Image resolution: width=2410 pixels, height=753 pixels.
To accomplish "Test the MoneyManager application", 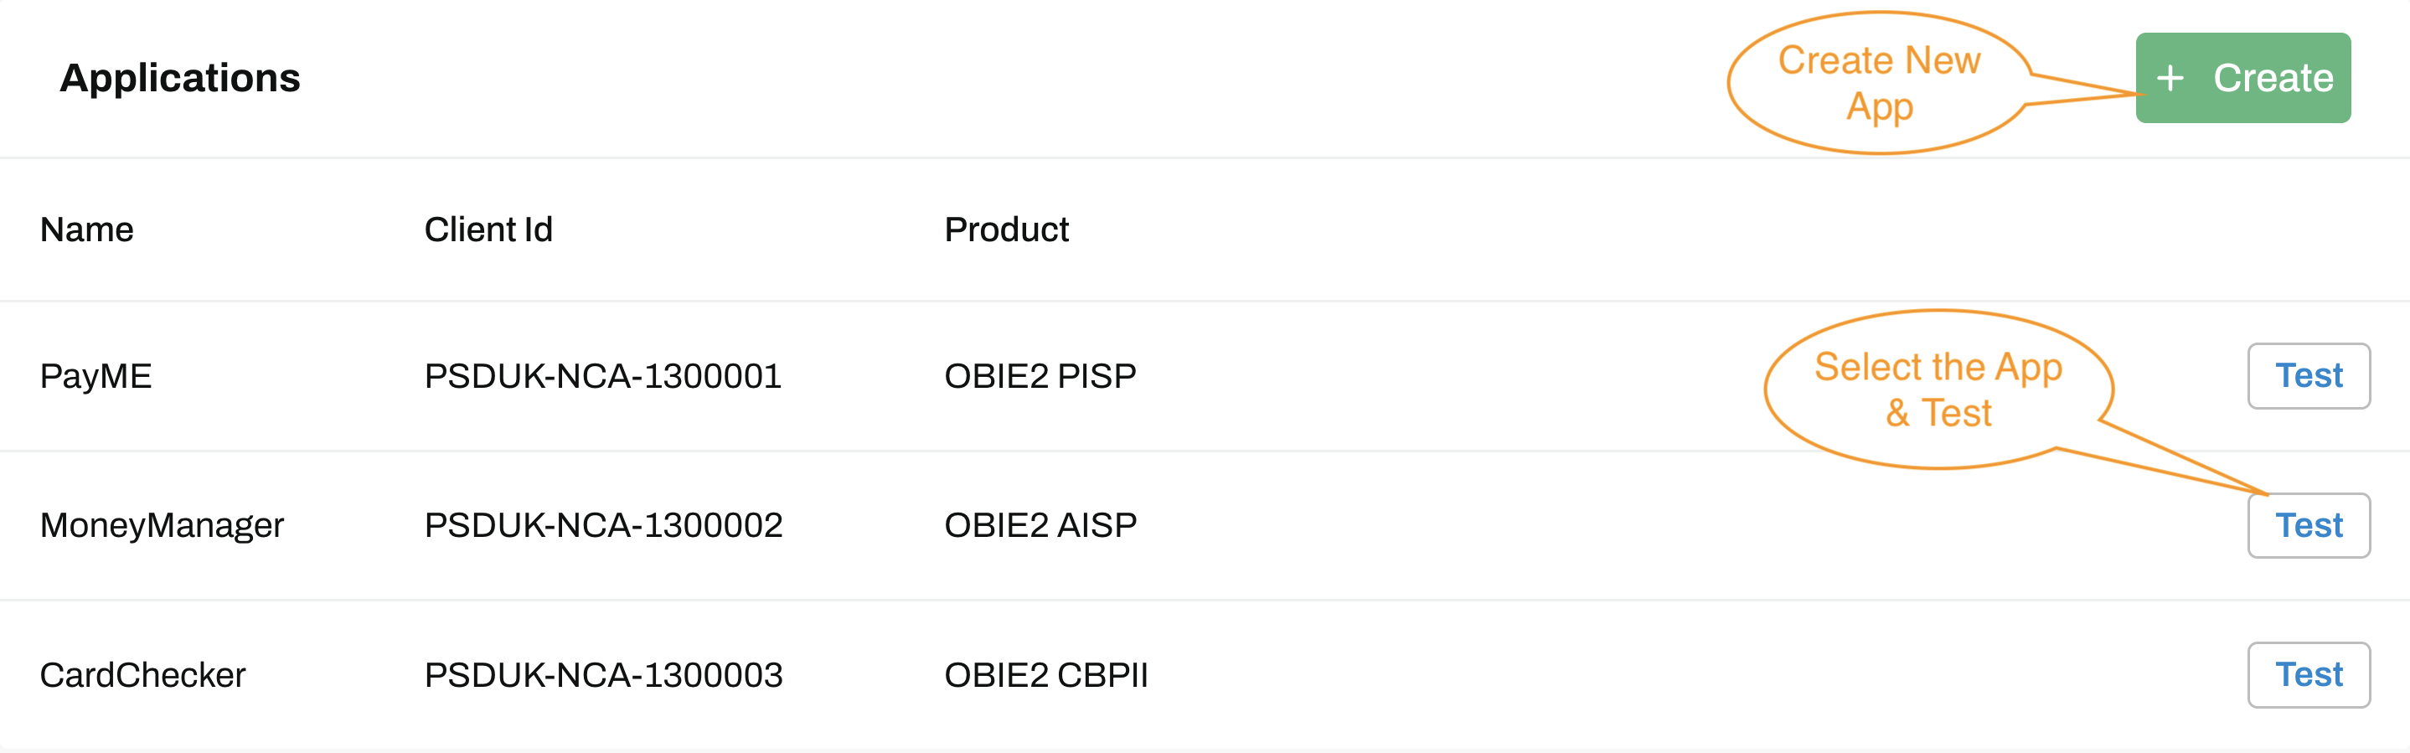I will pyautogui.click(x=2308, y=526).
